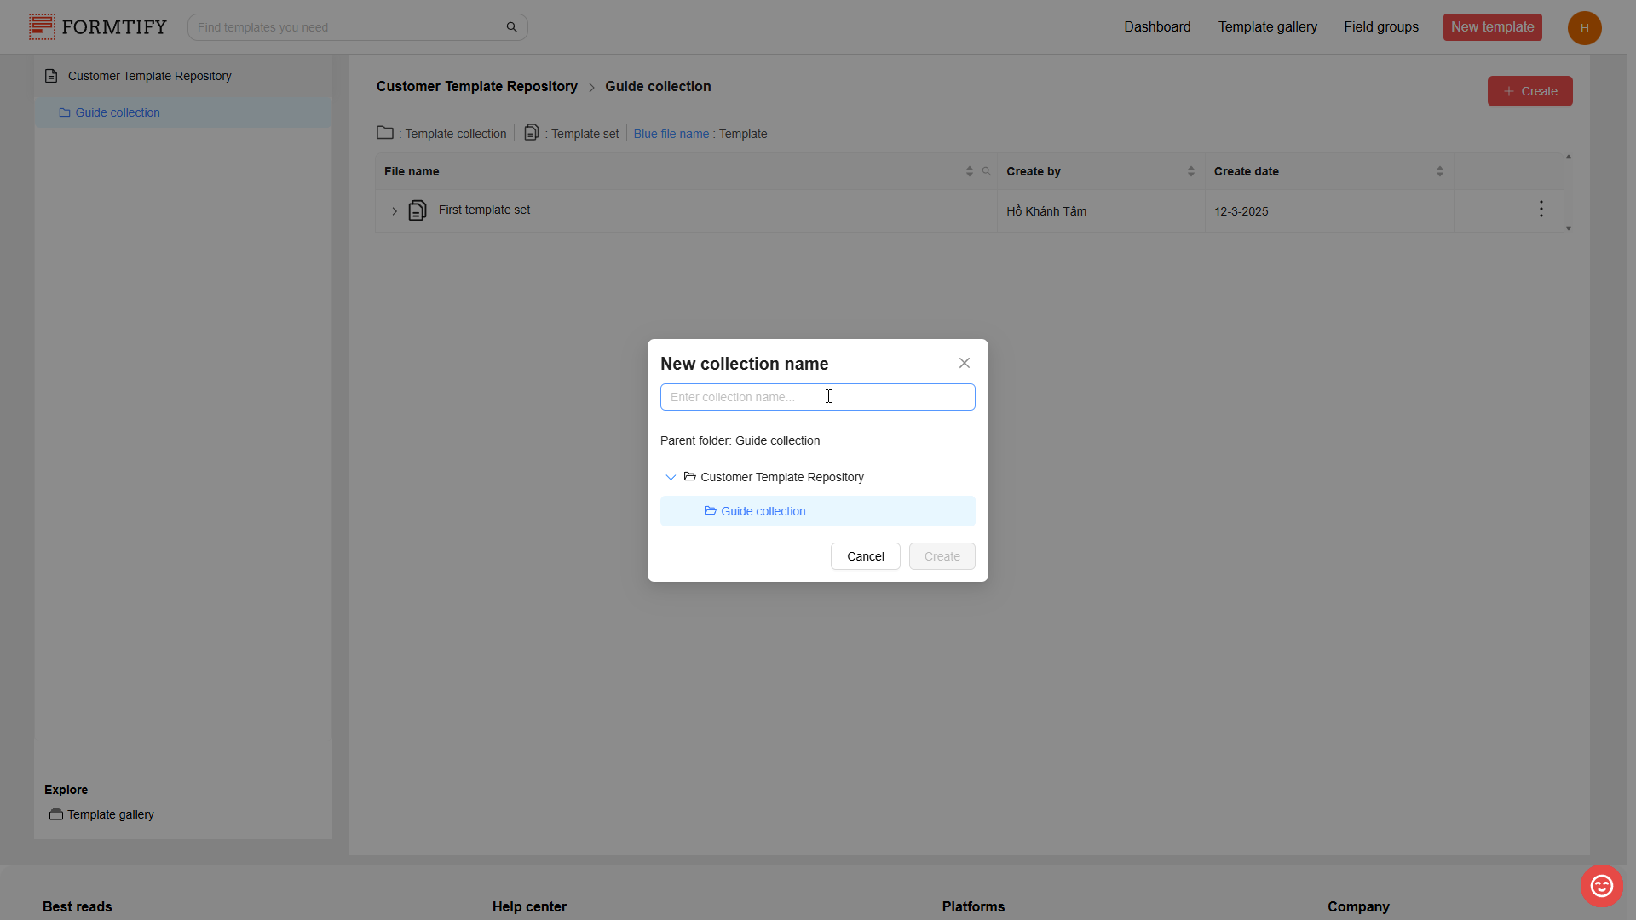Collapse the Customer Template Repository tree in dialog
The width and height of the screenshot is (1636, 920).
pos(671,477)
